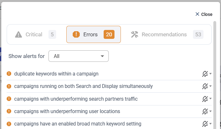Viewport: 221px width, 129px height.
Task: Open the Show alerts for dropdown
Action: pos(78,56)
